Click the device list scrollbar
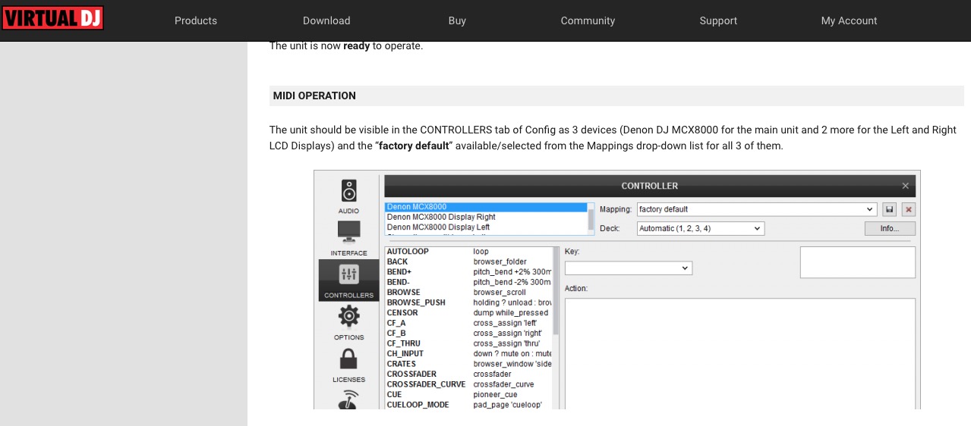The image size is (971, 426). coord(591,218)
